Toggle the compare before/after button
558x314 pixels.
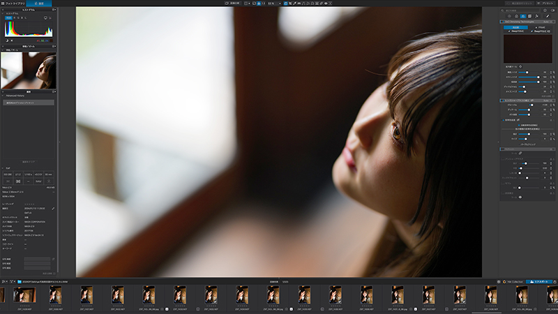point(233,3)
